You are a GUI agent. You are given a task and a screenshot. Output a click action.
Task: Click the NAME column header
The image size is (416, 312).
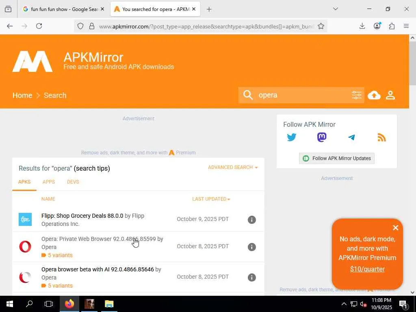point(48,199)
